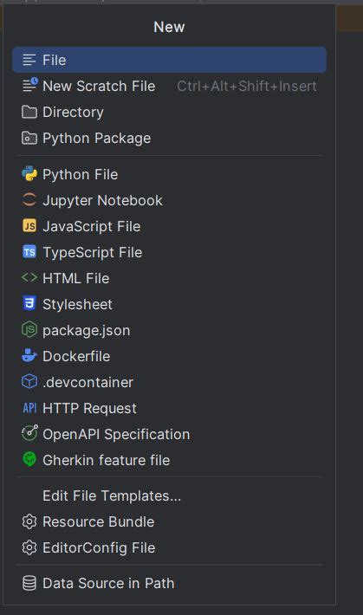Click the API HTTP Request icon
Screen dimensions: 363x615
[29, 408]
